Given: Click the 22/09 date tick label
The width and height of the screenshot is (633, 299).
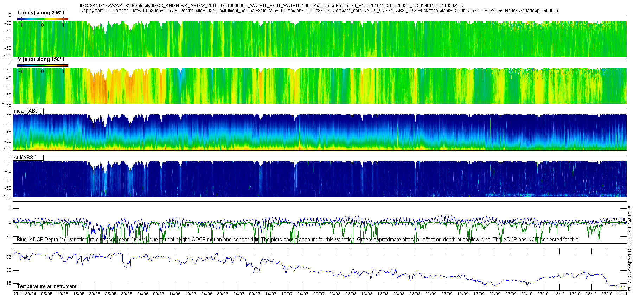Looking at the screenshot, I should (x=495, y=294).
